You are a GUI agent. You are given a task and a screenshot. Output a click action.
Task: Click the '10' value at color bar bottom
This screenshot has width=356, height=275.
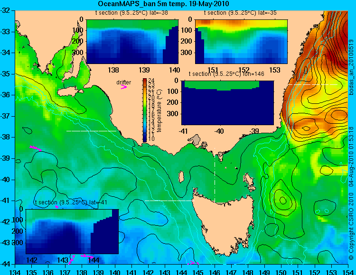pyautogui.click(x=151, y=138)
